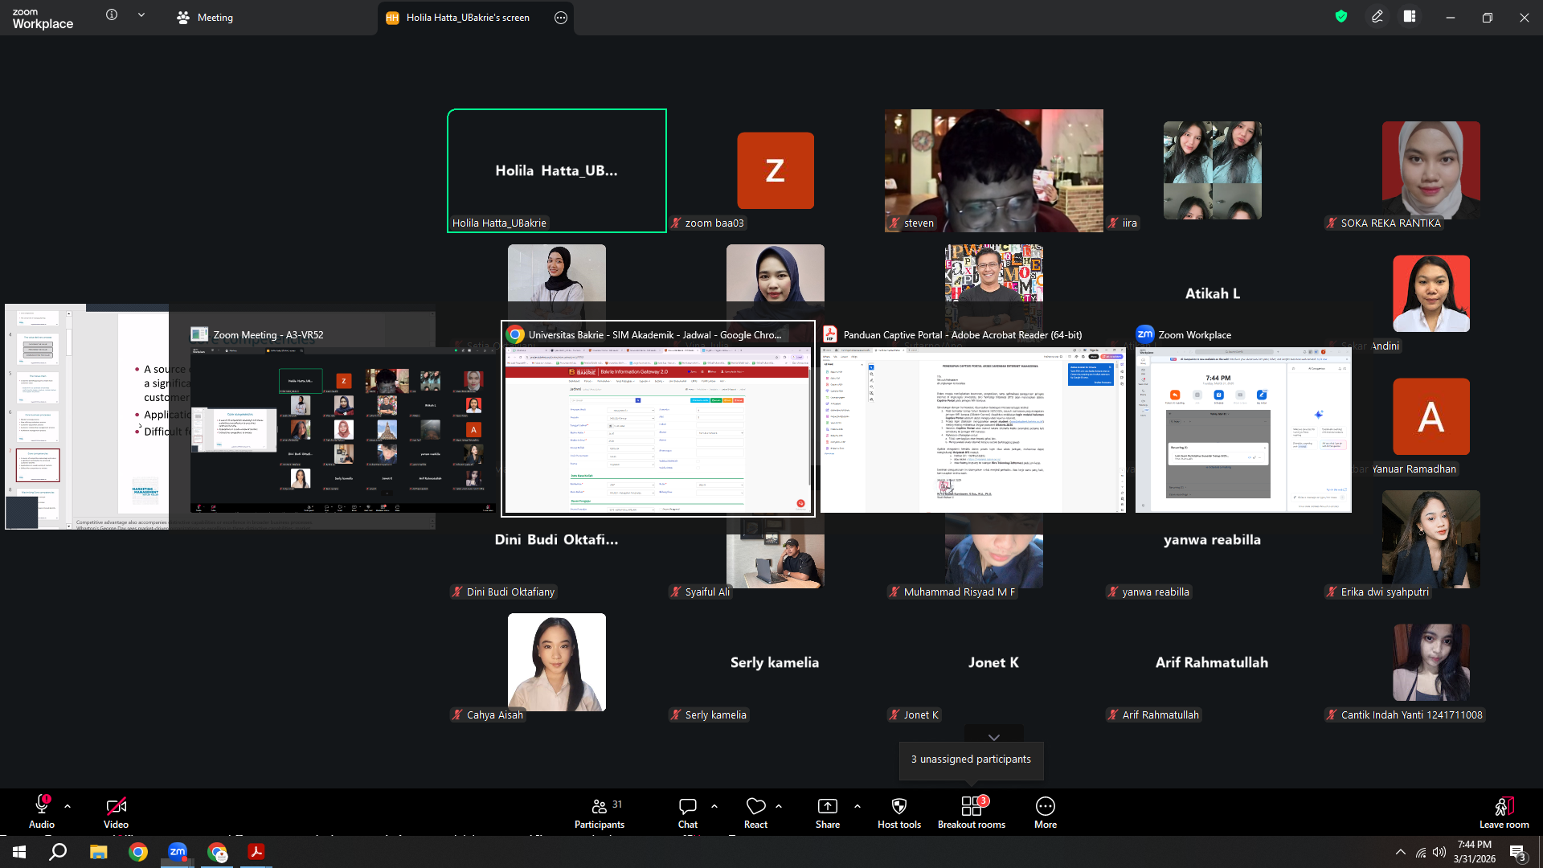Select Panduan Captive Portal Acrobat window in switcher
The width and height of the screenshot is (1543, 868).
tap(973, 419)
